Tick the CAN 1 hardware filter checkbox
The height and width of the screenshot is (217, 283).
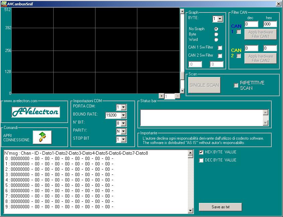click(238, 32)
